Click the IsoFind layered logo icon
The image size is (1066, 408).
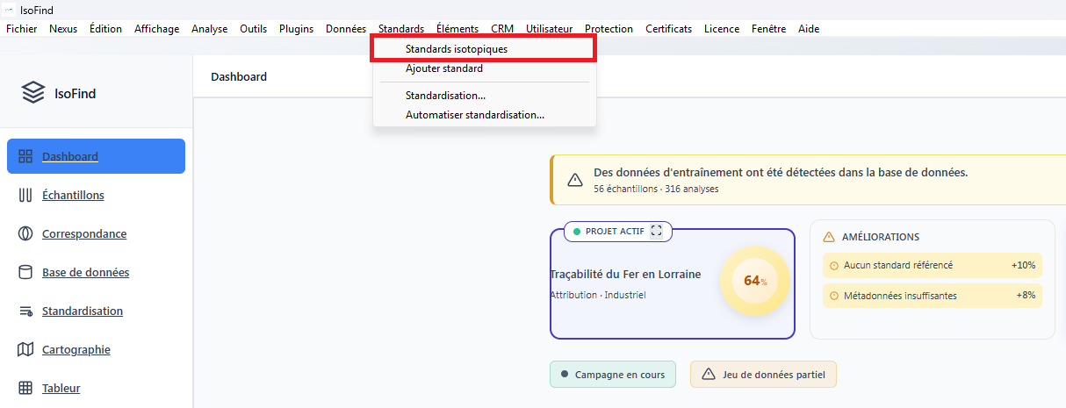coord(33,93)
